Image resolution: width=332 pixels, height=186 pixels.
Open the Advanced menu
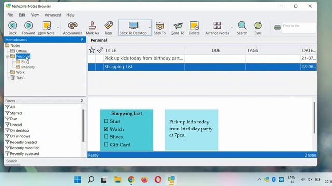click(x=52, y=15)
